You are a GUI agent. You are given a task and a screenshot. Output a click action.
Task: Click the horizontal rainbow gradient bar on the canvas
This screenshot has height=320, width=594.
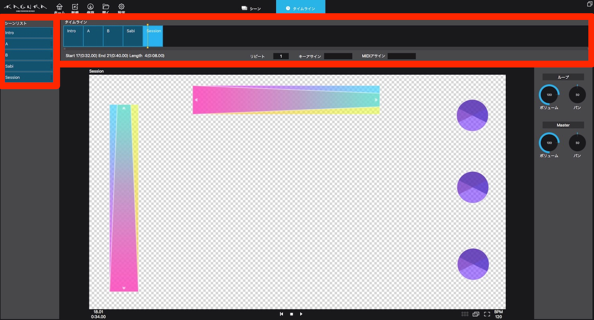tap(286, 100)
